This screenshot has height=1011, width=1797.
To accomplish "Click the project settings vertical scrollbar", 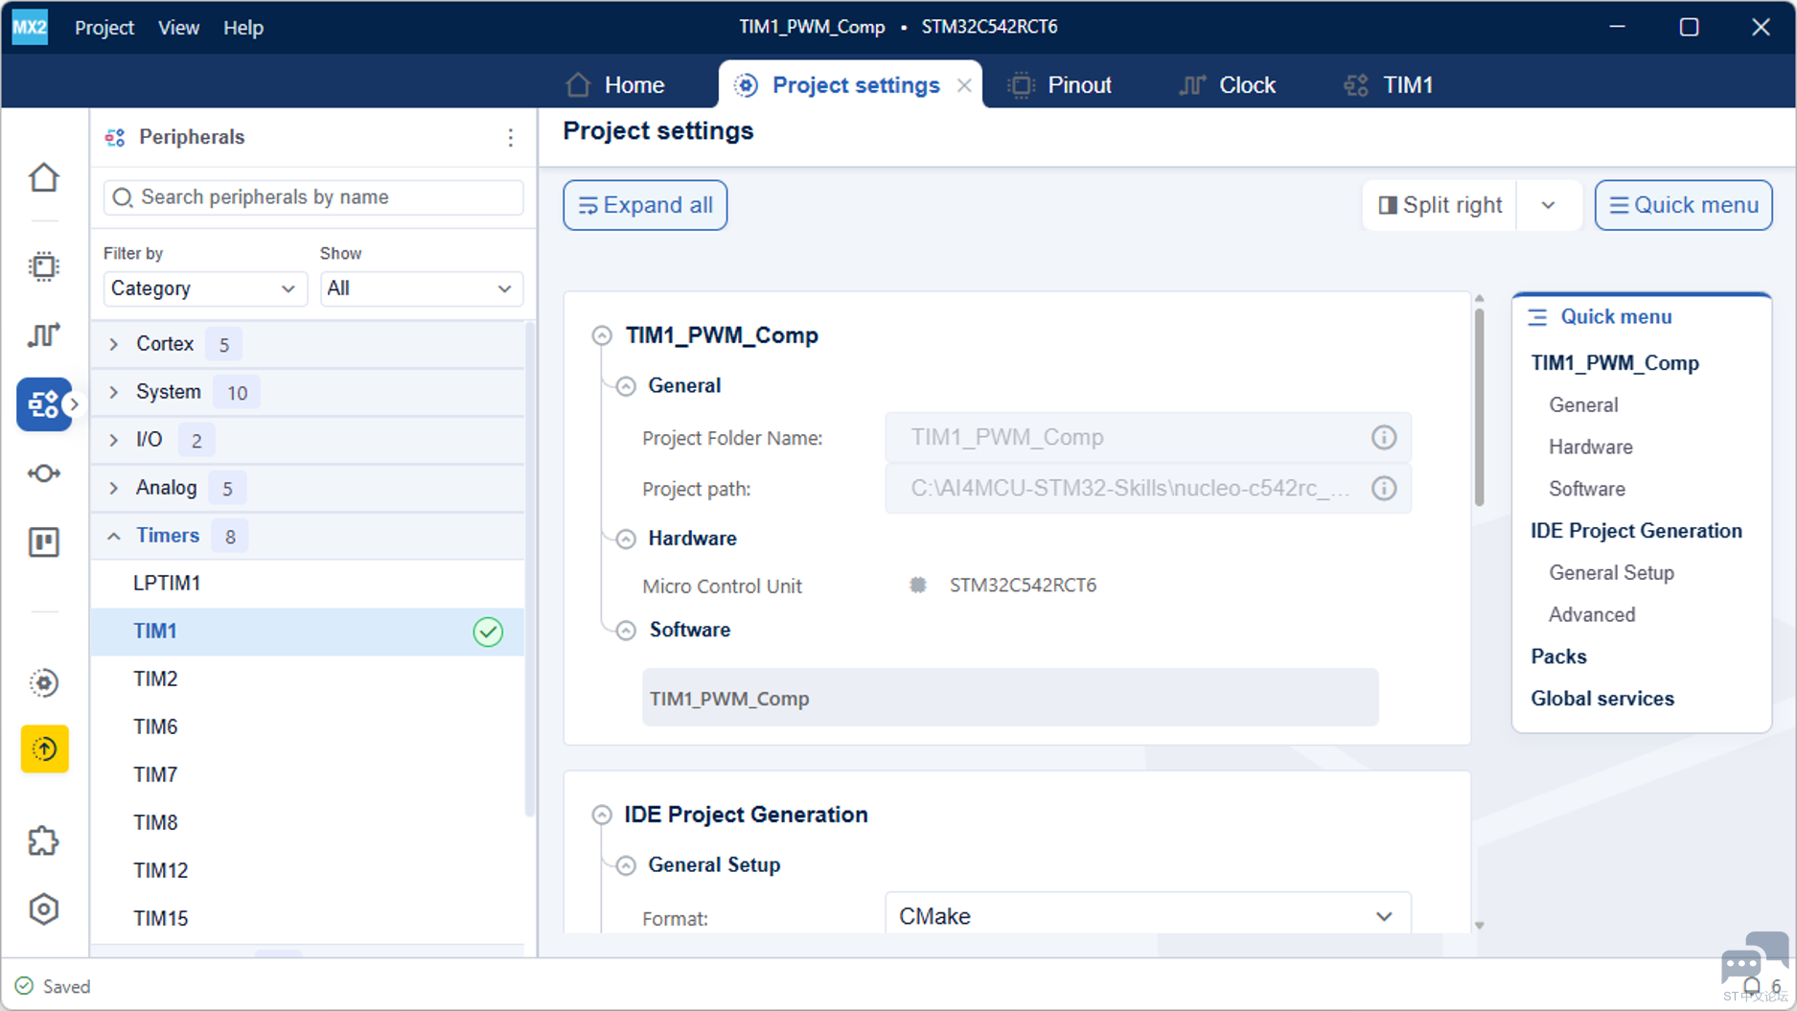I will pos(1479,405).
